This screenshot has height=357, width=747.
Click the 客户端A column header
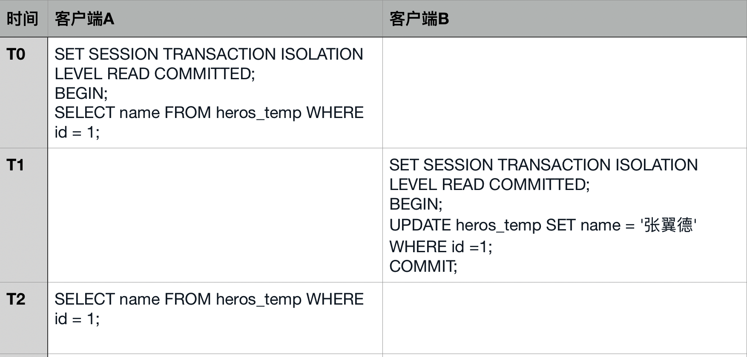(84, 19)
